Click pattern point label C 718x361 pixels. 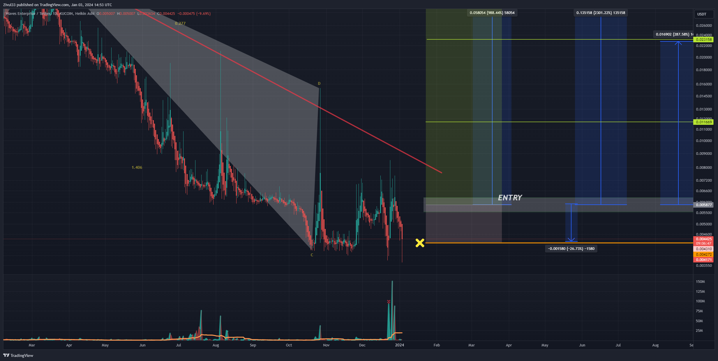click(312, 255)
